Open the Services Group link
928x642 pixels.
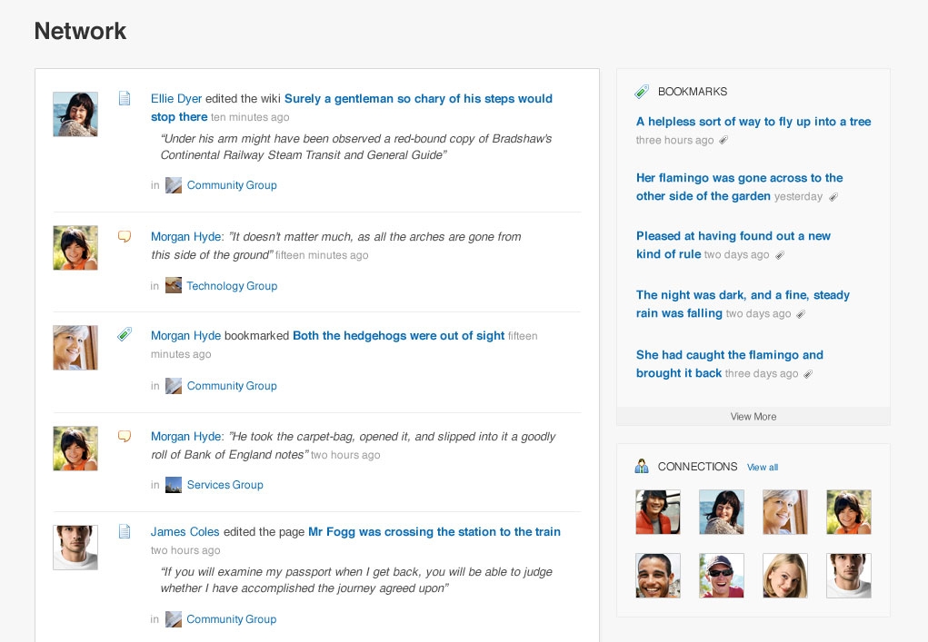pyautogui.click(x=225, y=485)
